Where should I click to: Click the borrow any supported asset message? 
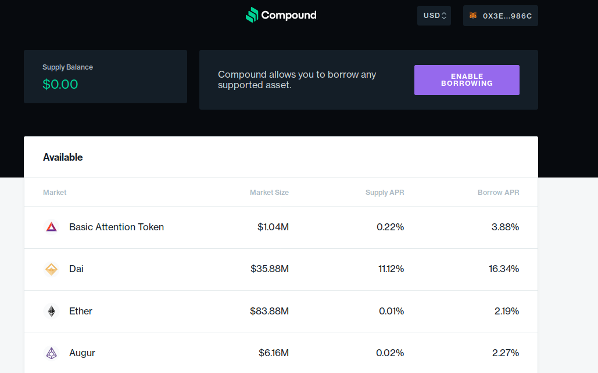(x=297, y=79)
